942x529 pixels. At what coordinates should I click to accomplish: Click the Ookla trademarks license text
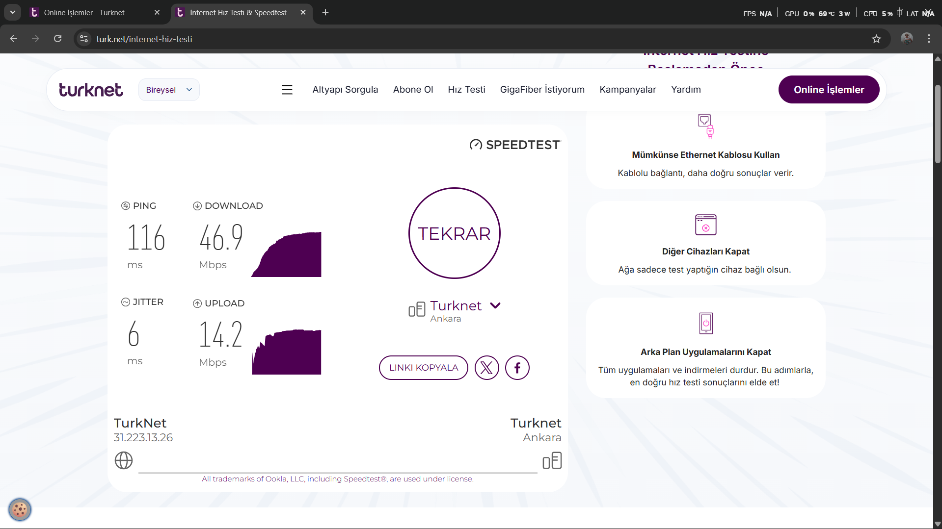pyautogui.click(x=338, y=479)
